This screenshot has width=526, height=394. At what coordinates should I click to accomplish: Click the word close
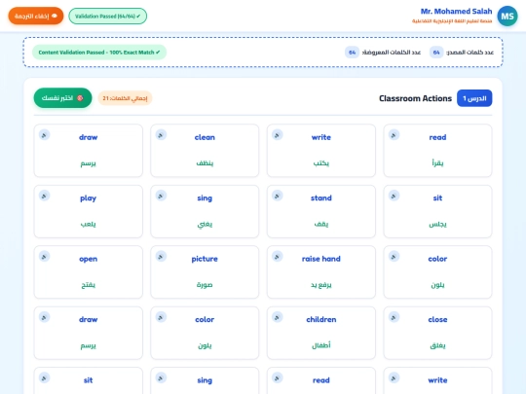click(437, 320)
